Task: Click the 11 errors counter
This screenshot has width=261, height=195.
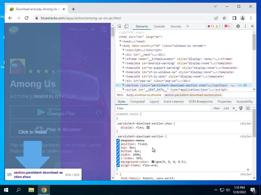Action: (211, 26)
